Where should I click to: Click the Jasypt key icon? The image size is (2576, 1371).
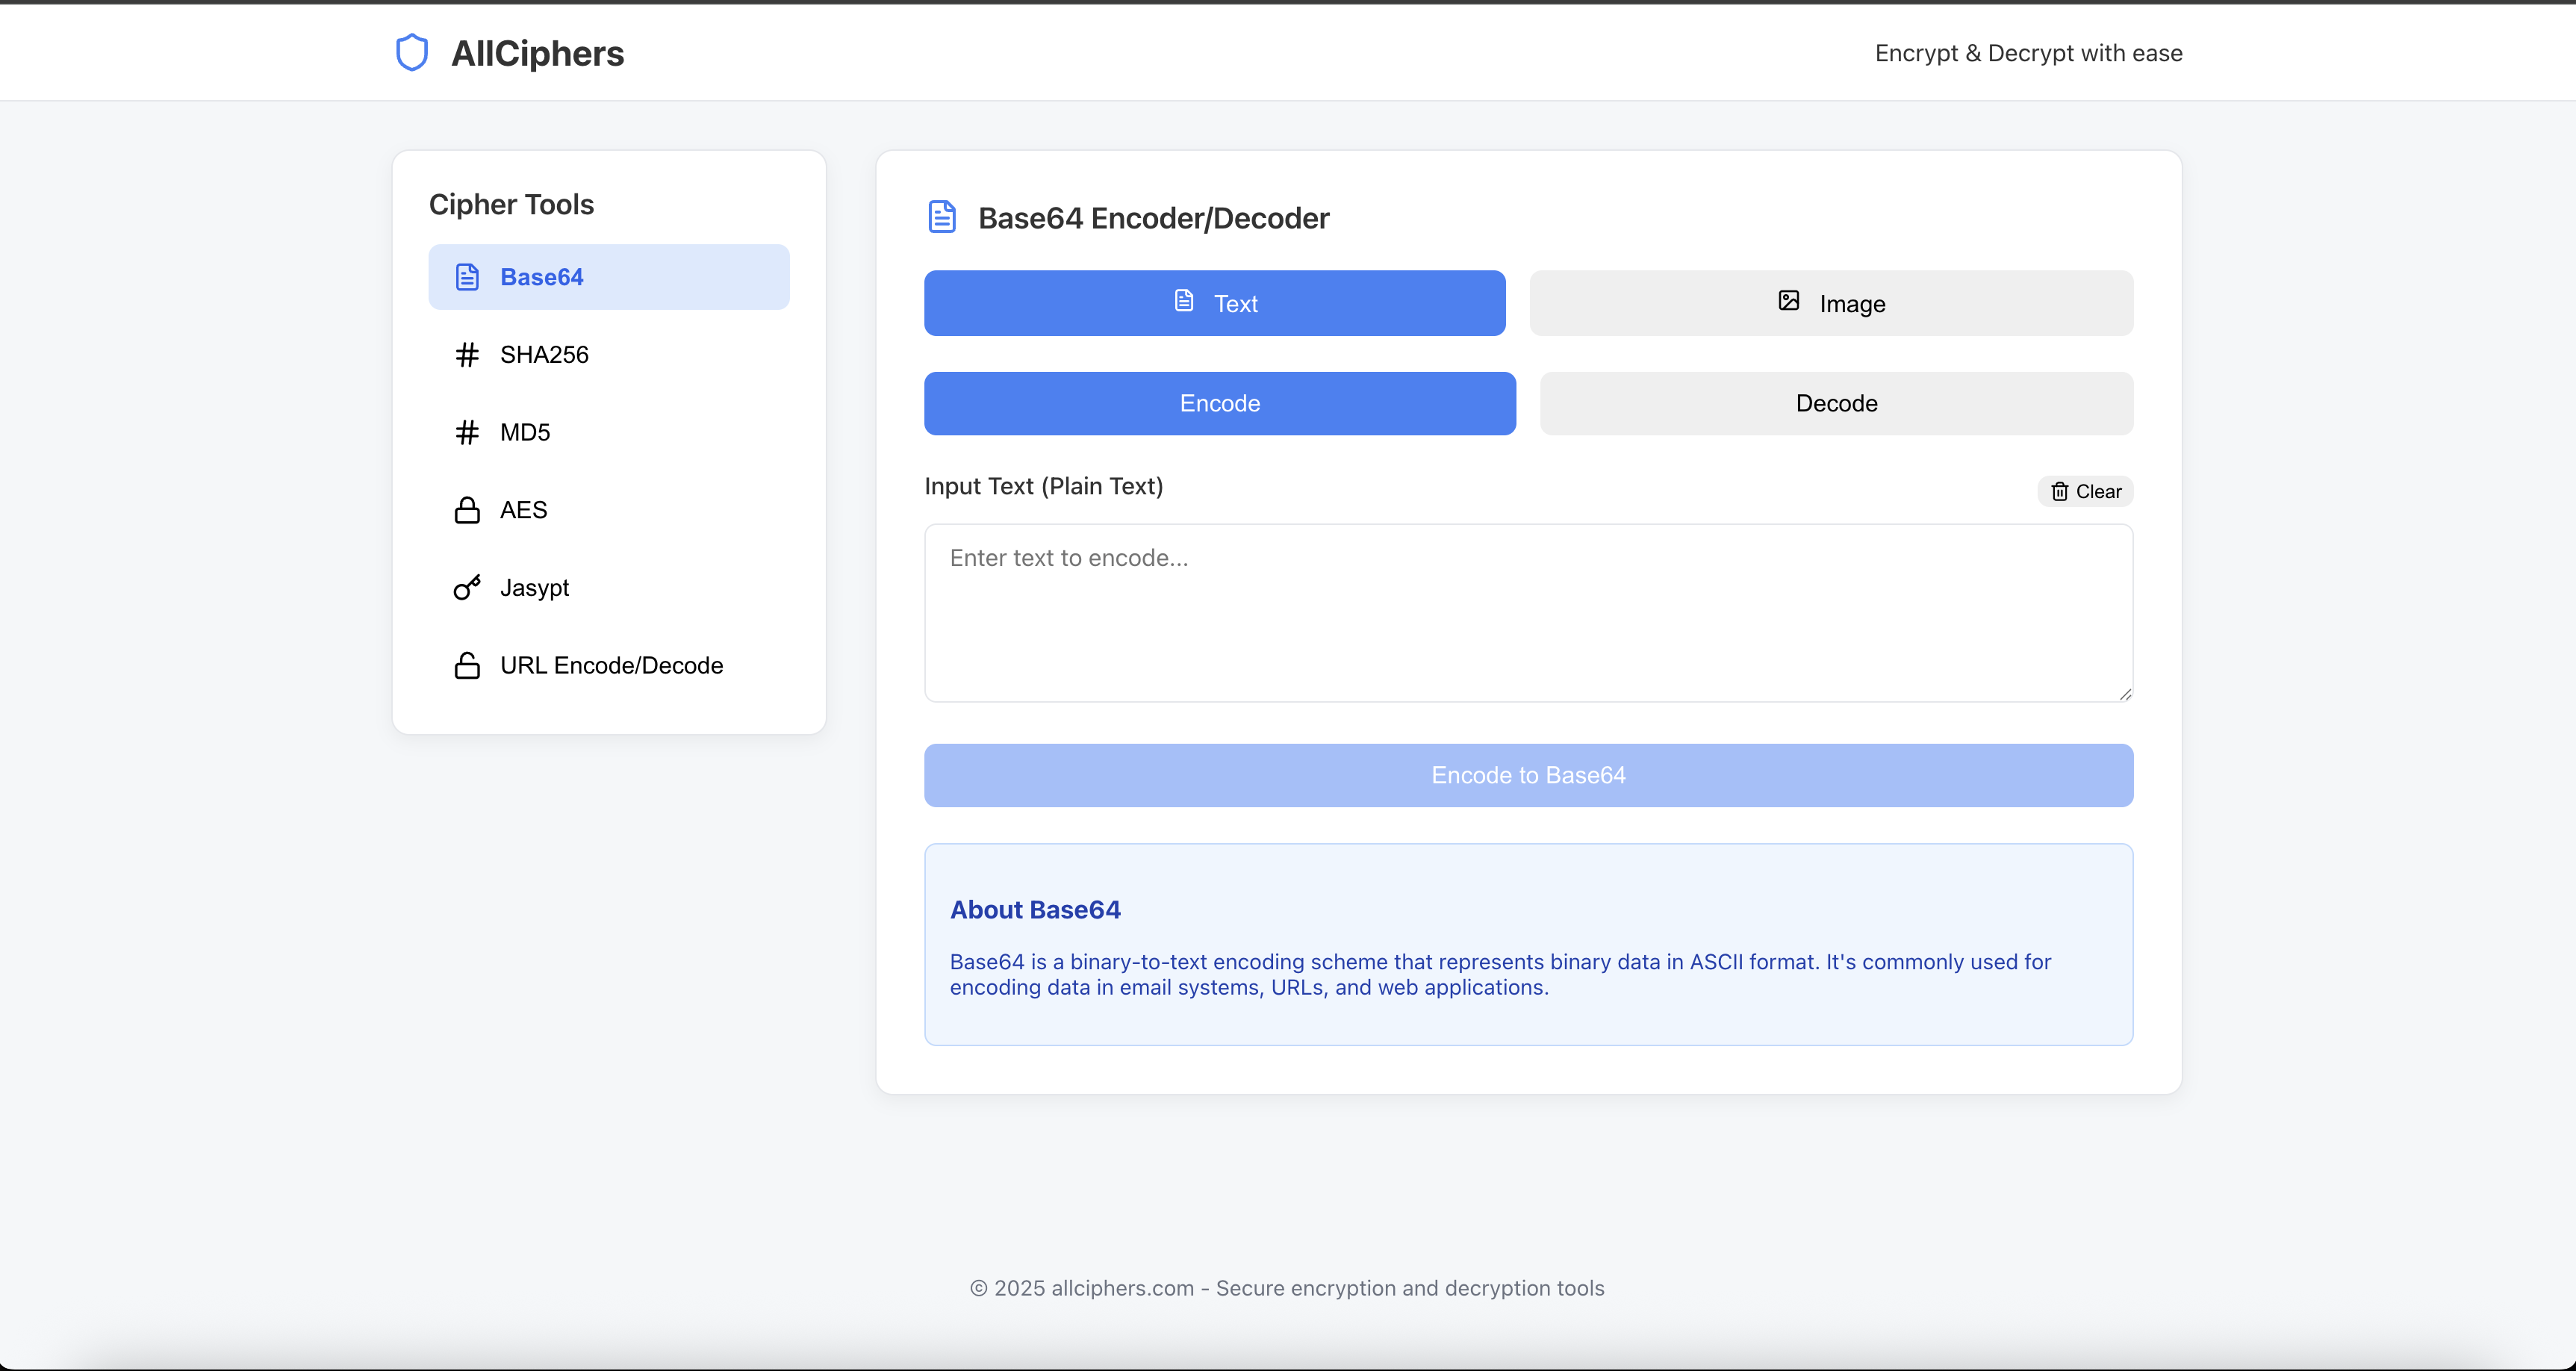coord(467,587)
